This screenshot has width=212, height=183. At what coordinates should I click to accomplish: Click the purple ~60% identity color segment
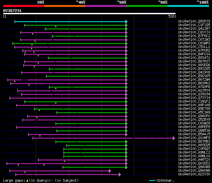[106, 6]
